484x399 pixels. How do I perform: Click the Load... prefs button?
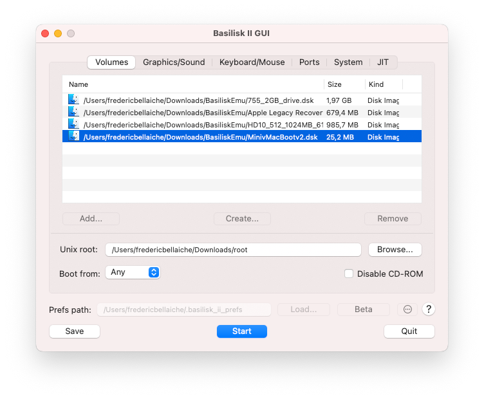click(303, 309)
